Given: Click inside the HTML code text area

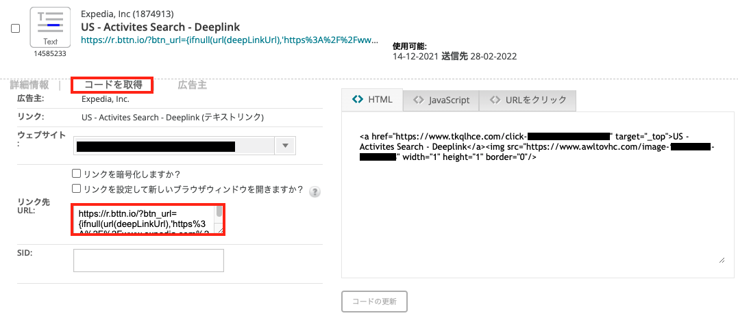Looking at the screenshot, I should click(537, 195).
